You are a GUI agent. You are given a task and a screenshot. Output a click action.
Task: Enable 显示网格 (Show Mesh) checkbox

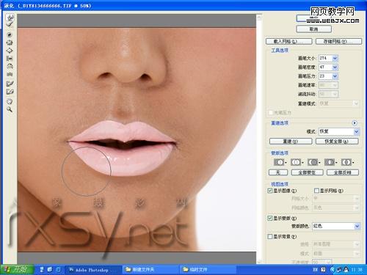(316, 191)
